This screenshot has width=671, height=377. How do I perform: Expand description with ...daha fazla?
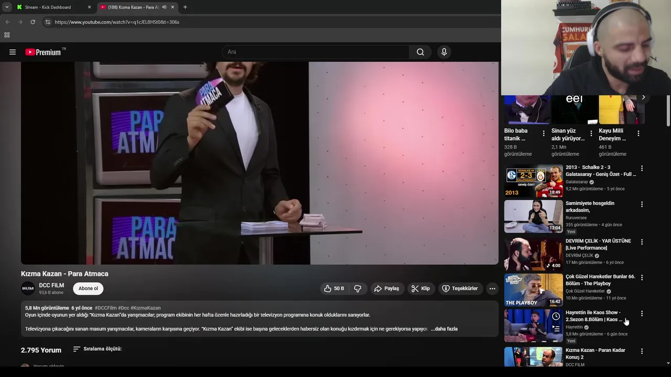tap(444, 329)
